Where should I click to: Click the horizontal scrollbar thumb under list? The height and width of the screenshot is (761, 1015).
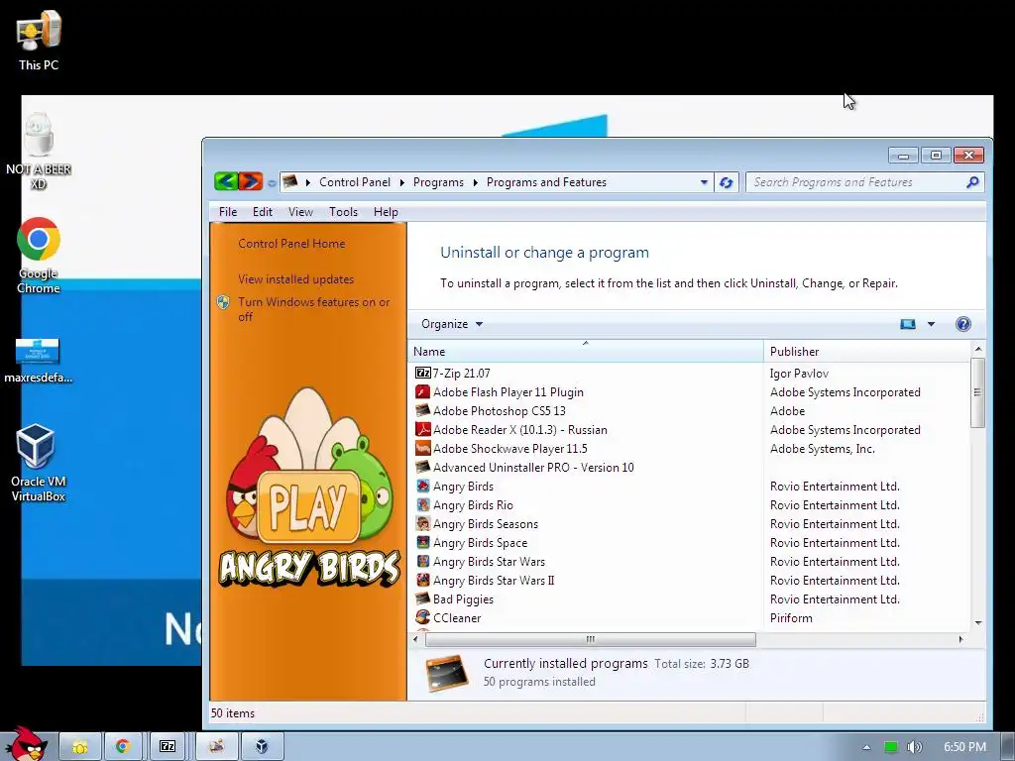(x=590, y=639)
